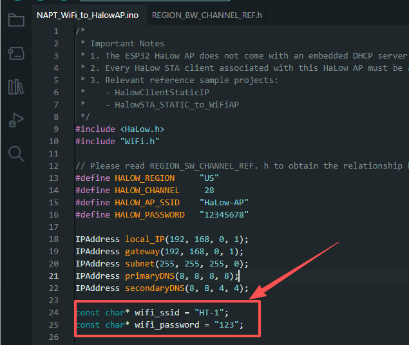The width and height of the screenshot is (409, 345).
Task: Click line number 21 in gutter
Action: point(53,275)
